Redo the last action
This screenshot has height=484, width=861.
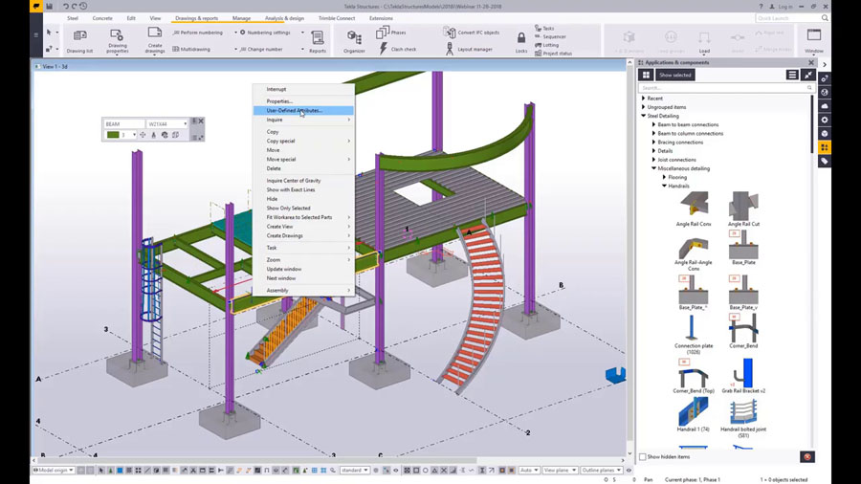point(74,6)
